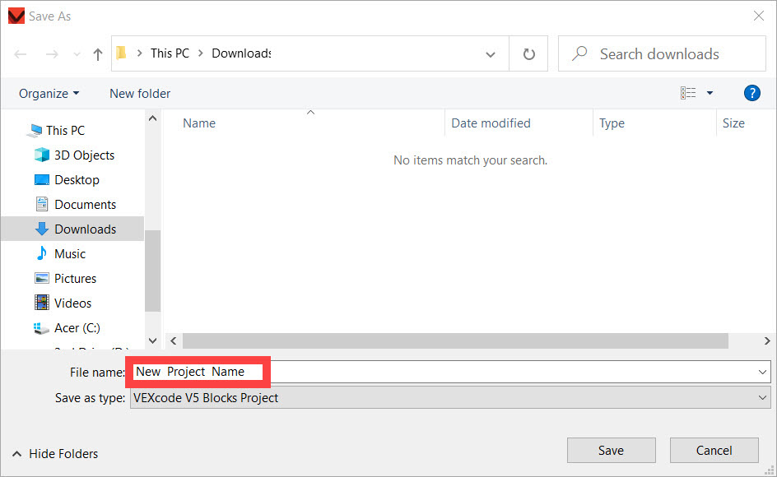The image size is (777, 477).
Task: Click the This PC computer icon
Action: [x=35, y=130]
